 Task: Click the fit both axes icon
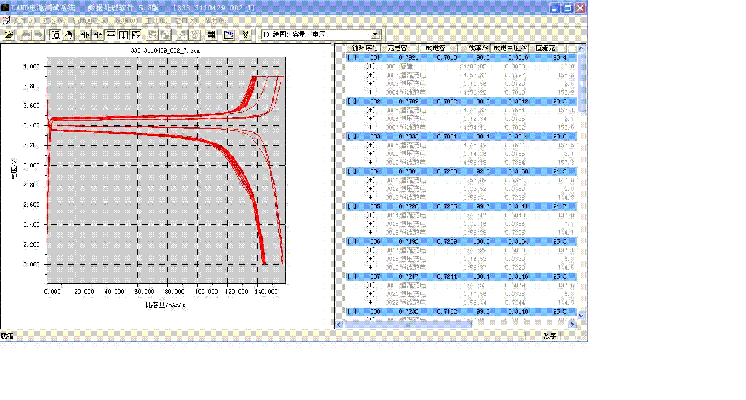136,35
